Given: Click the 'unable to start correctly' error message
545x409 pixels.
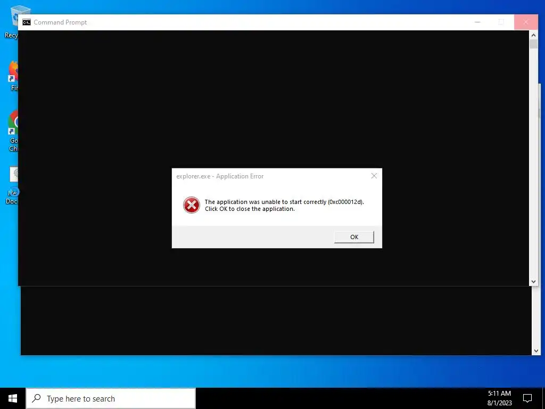Looking at the screenshot, I should click(x=284, y=205).
